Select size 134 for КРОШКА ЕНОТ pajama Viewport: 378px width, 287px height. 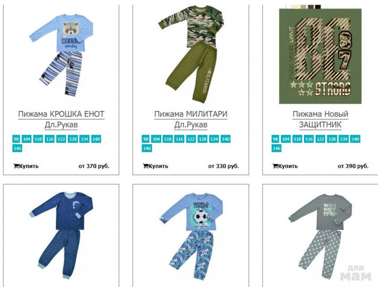[84, 139]
